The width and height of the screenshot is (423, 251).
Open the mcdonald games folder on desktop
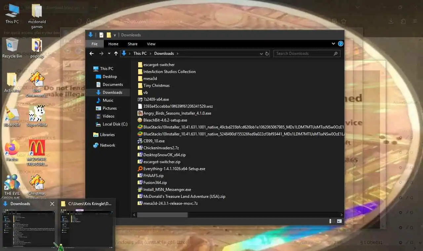(37, 17)
